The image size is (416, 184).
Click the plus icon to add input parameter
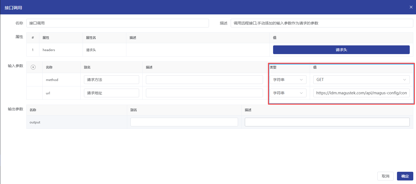(x=33, y=67)
